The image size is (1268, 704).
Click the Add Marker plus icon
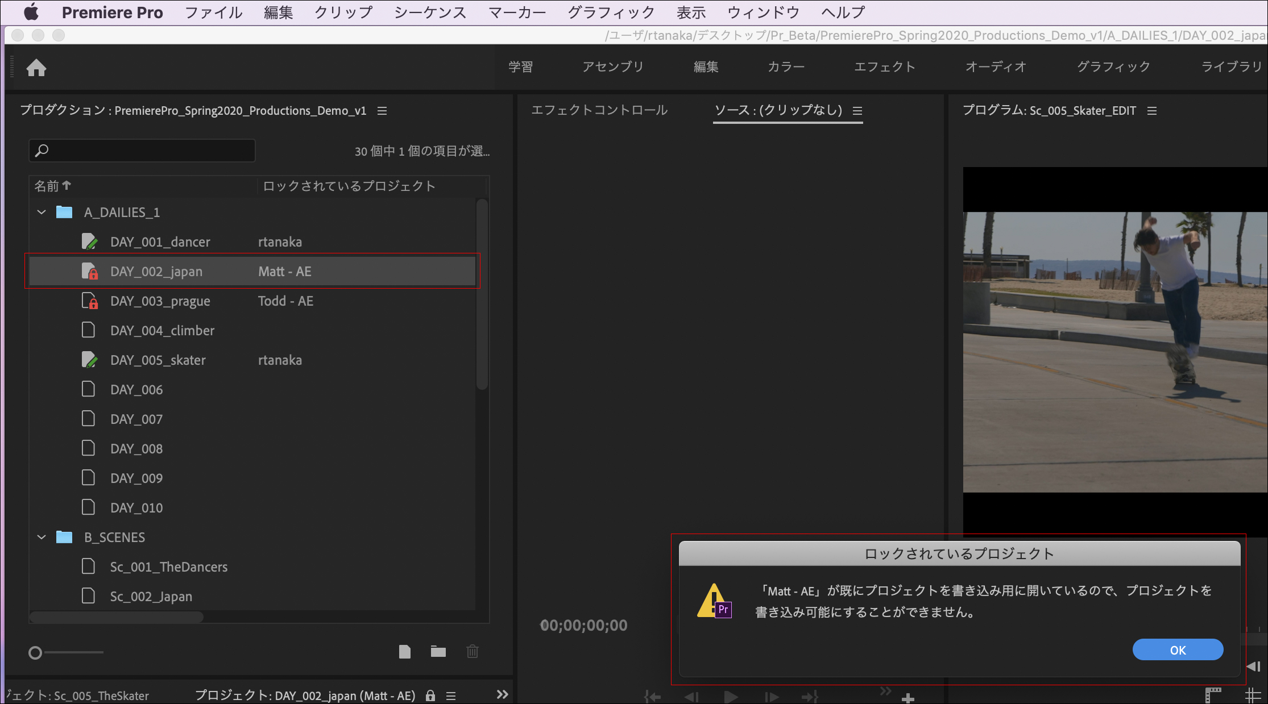point(909,698)
